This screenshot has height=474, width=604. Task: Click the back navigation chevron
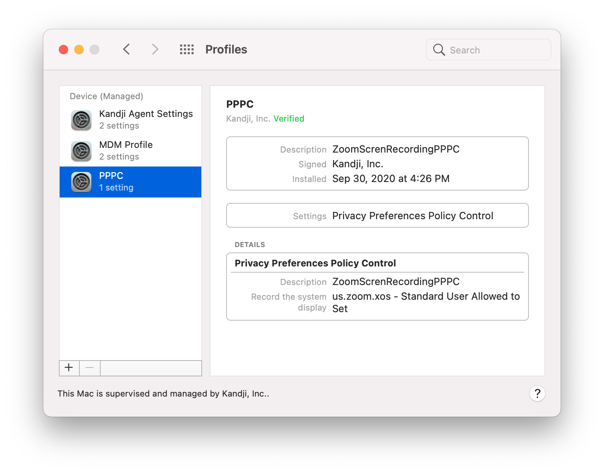pos(126,49)
